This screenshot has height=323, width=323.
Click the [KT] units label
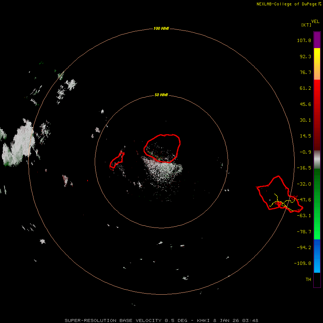(306, 25)
